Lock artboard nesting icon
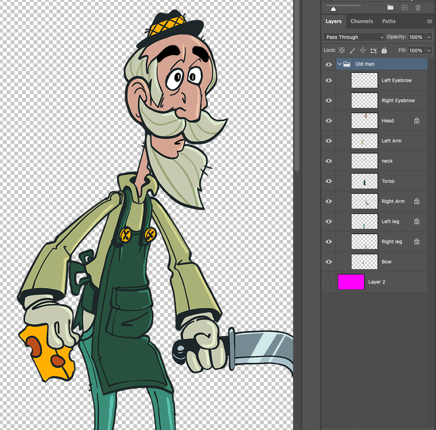The width and height of the screenshot is (436, 430). tap(374, 50)
